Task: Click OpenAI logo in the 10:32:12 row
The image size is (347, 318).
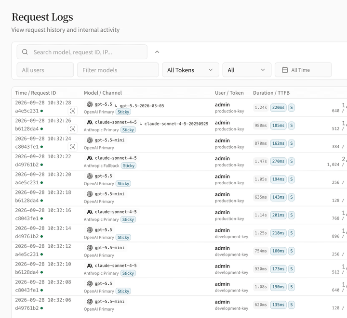Action: click(x=90, y=248)
